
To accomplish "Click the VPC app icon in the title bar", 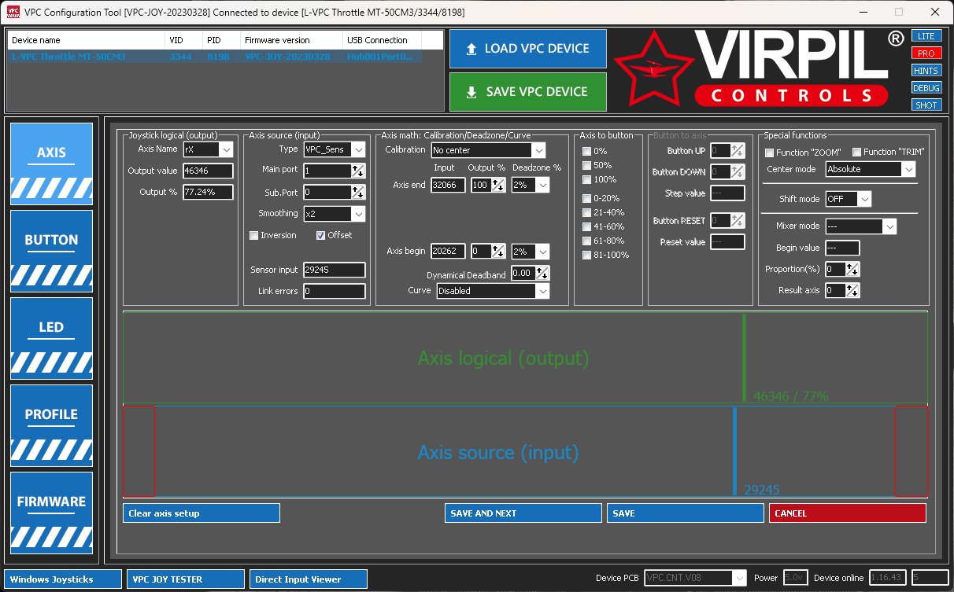I will [12, 13].
